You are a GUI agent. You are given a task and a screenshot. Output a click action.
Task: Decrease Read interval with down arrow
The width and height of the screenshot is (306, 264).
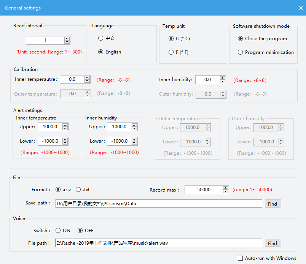(67, 42)
